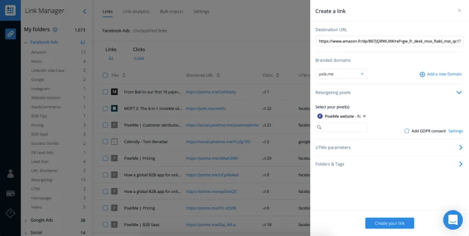Select the Video subfolder
Image resolution: width=469 pixels, height=236 pixels.
36,207
